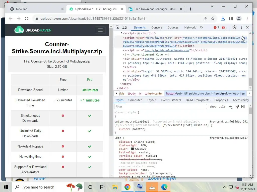Toggle the browser side panel icon
The image size is (257, 192).
[x=231, y=18]
